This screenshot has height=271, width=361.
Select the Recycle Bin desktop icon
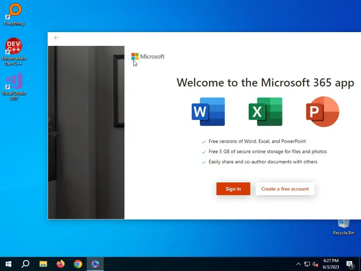click(x=343, y=228)
